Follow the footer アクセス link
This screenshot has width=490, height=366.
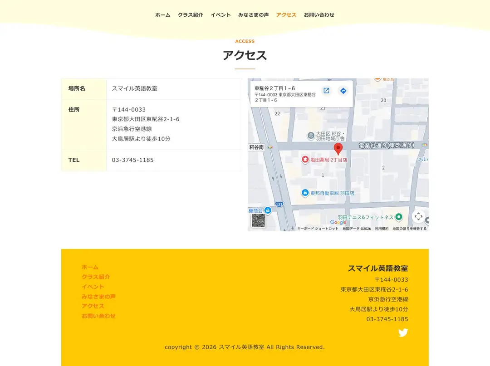[x=93, y=306]
